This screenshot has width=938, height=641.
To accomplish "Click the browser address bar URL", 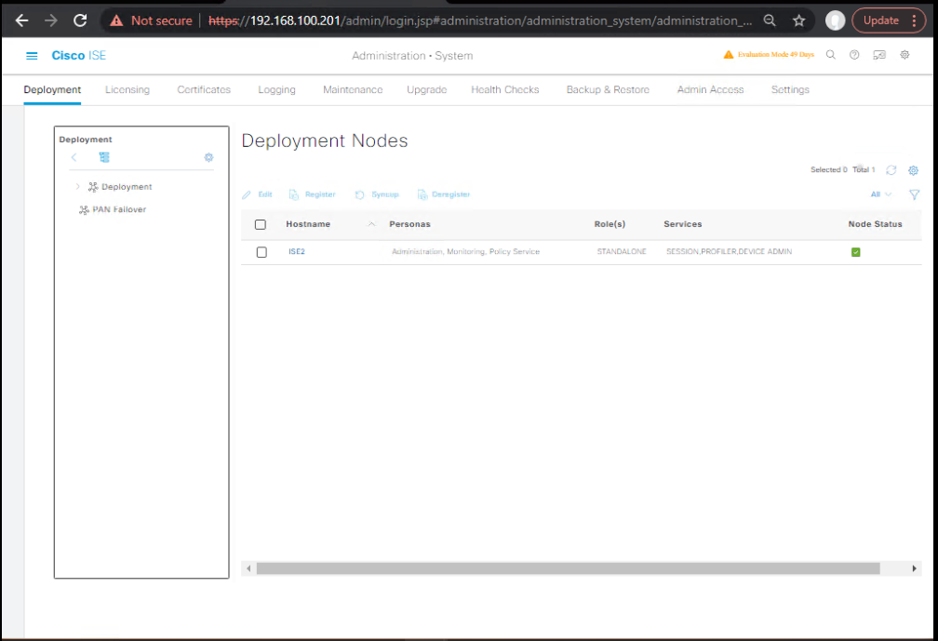I will 480,20.
